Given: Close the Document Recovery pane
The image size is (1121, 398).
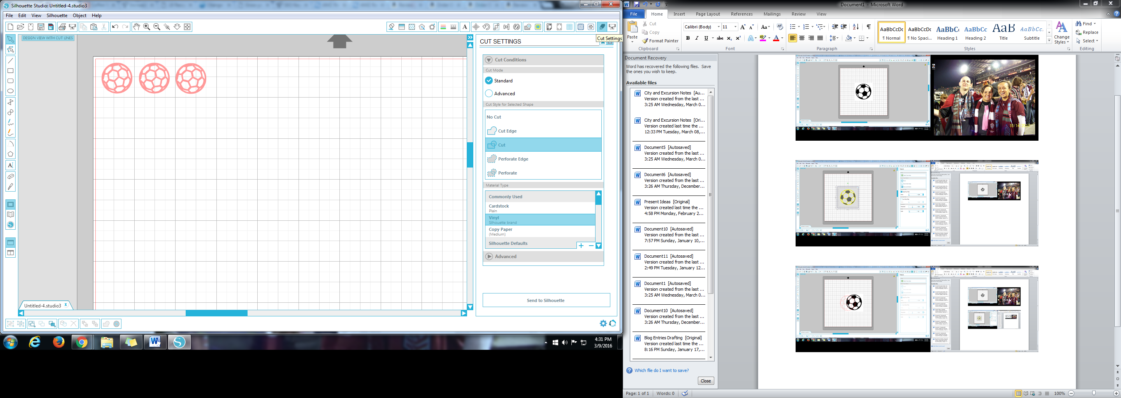Looking at the screenshot, I should (x=705, y=381).
